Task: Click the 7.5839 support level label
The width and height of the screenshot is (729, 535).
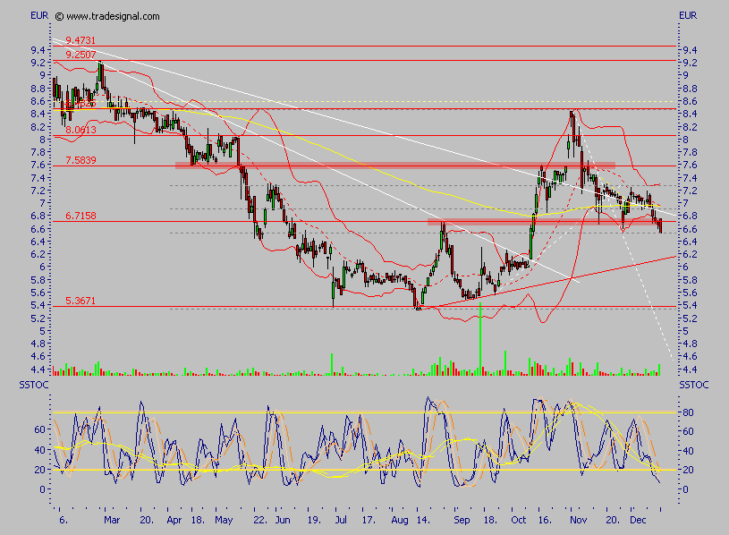Action: pos(81,160)
